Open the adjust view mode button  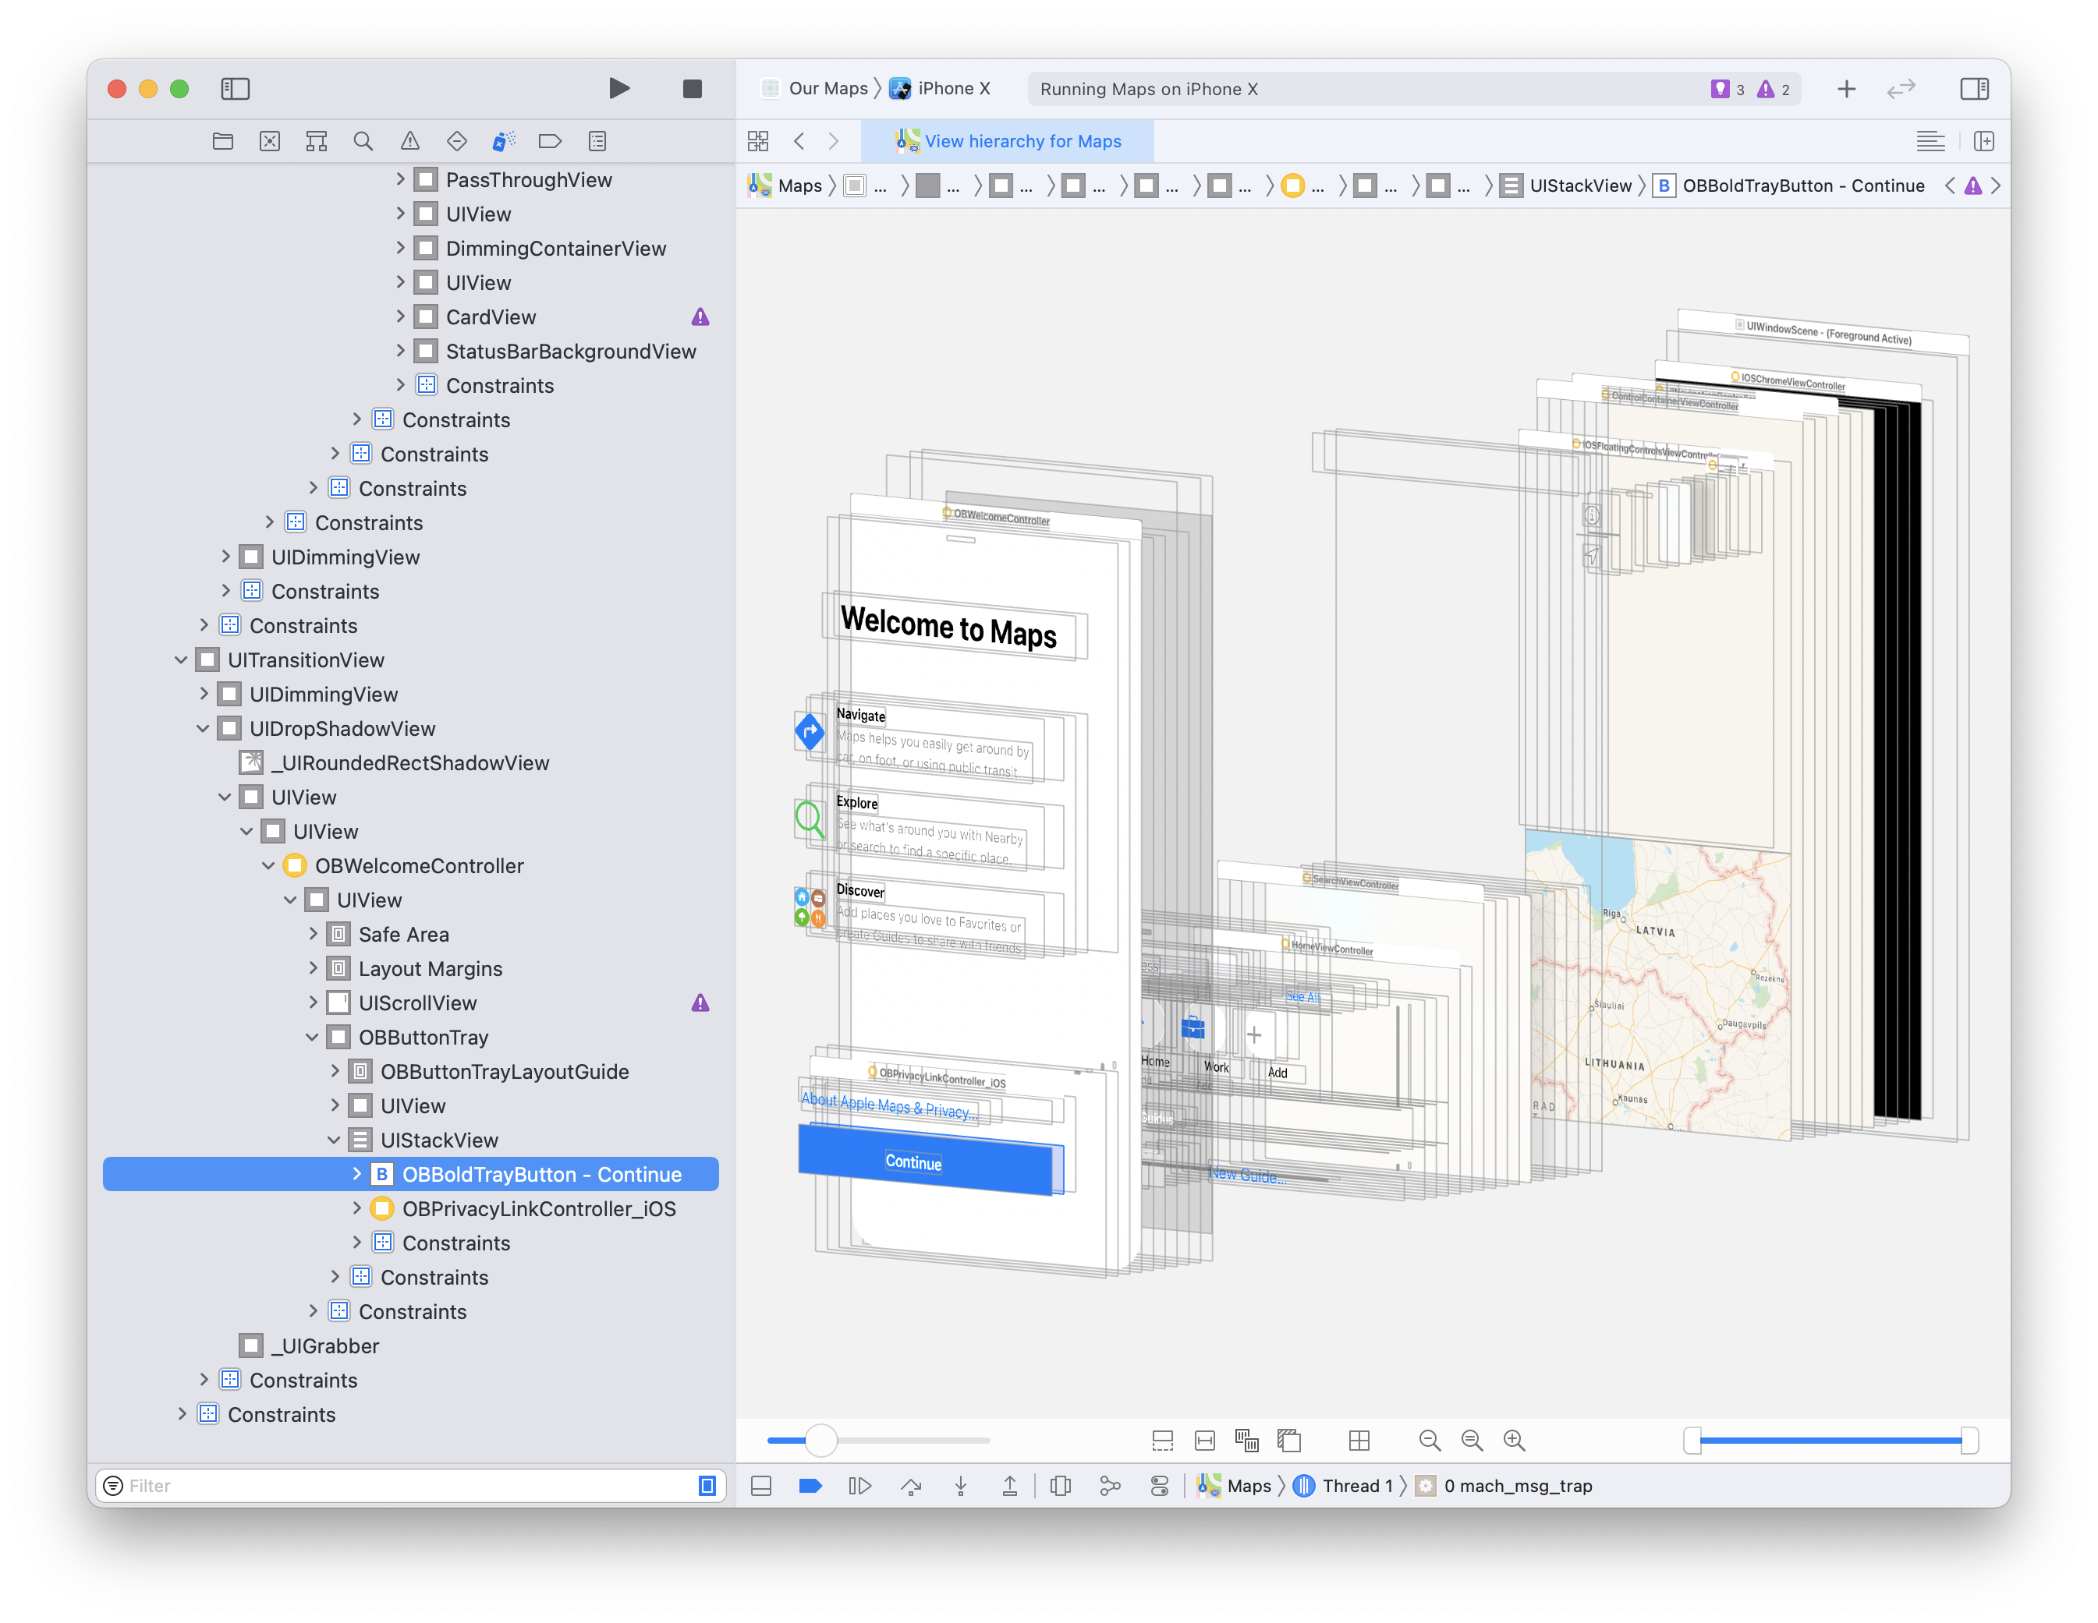pos(1247,1440)
